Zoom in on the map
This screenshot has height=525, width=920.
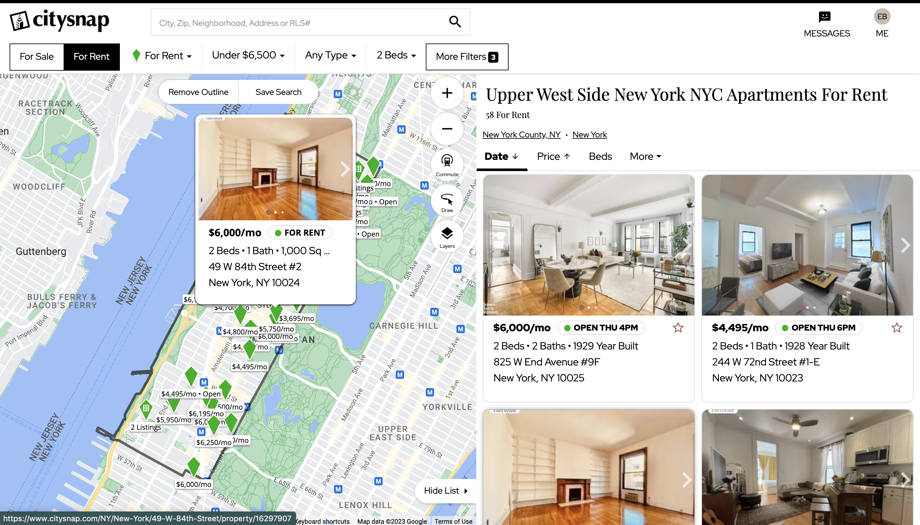tap(447, 93)
